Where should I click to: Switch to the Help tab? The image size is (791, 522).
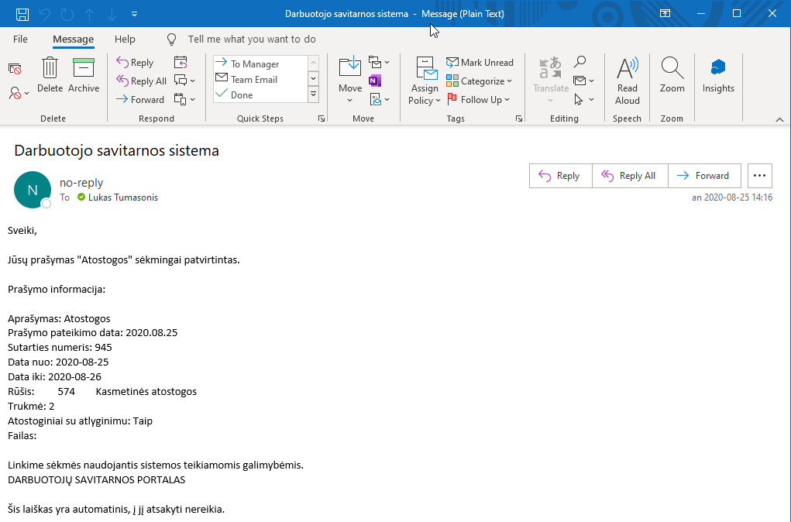point(125,39)
